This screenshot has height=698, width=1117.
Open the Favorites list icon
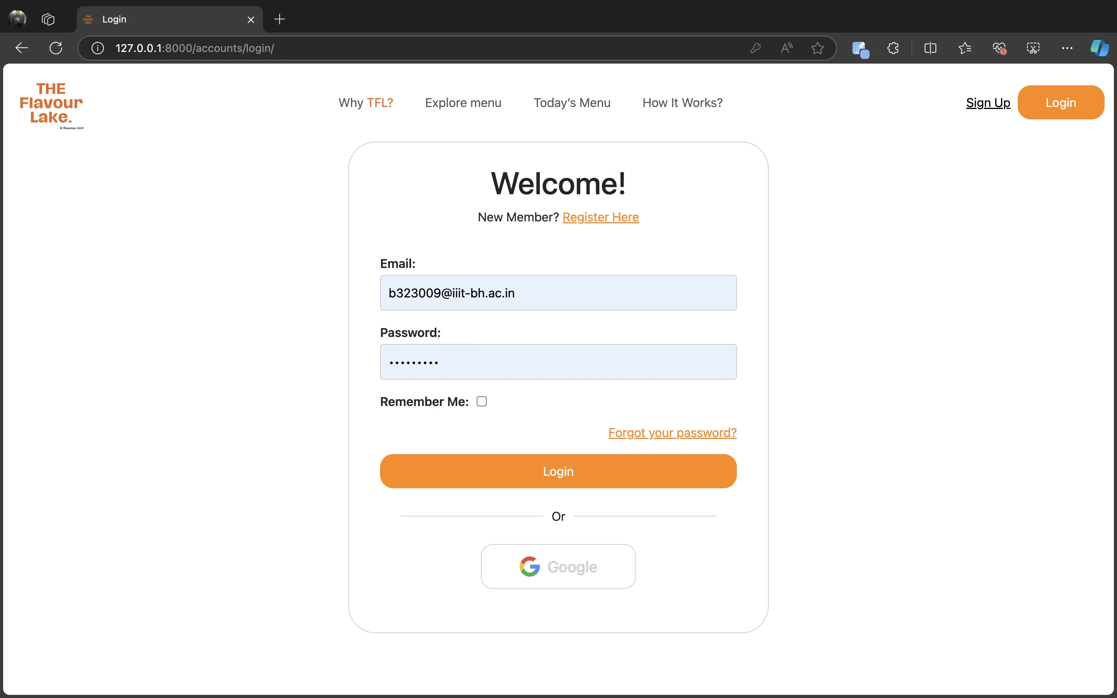[965, 48]
